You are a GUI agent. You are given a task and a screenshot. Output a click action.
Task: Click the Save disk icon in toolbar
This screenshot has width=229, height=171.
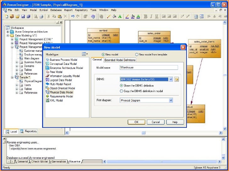(x=23, y=16)
